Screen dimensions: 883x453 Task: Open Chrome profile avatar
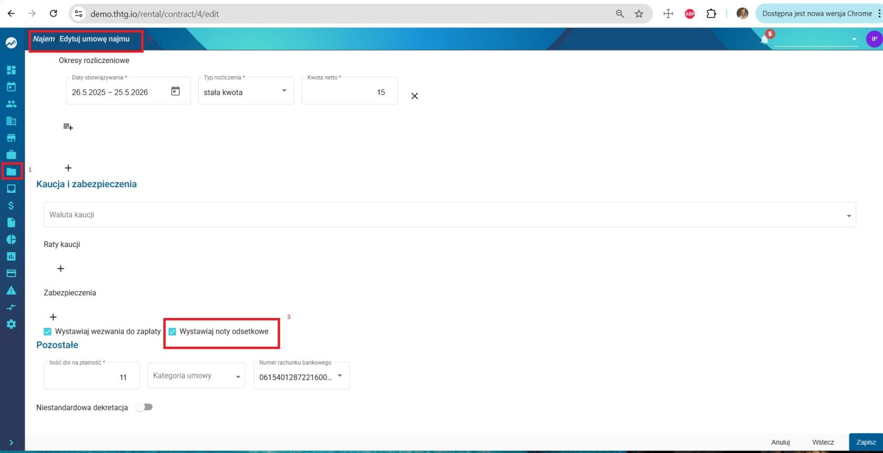click(x=743, y=14)
